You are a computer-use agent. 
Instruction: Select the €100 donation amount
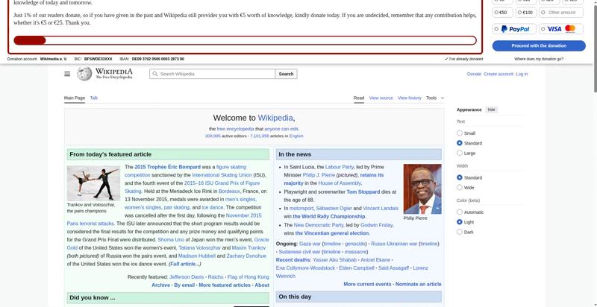[526, 12]
